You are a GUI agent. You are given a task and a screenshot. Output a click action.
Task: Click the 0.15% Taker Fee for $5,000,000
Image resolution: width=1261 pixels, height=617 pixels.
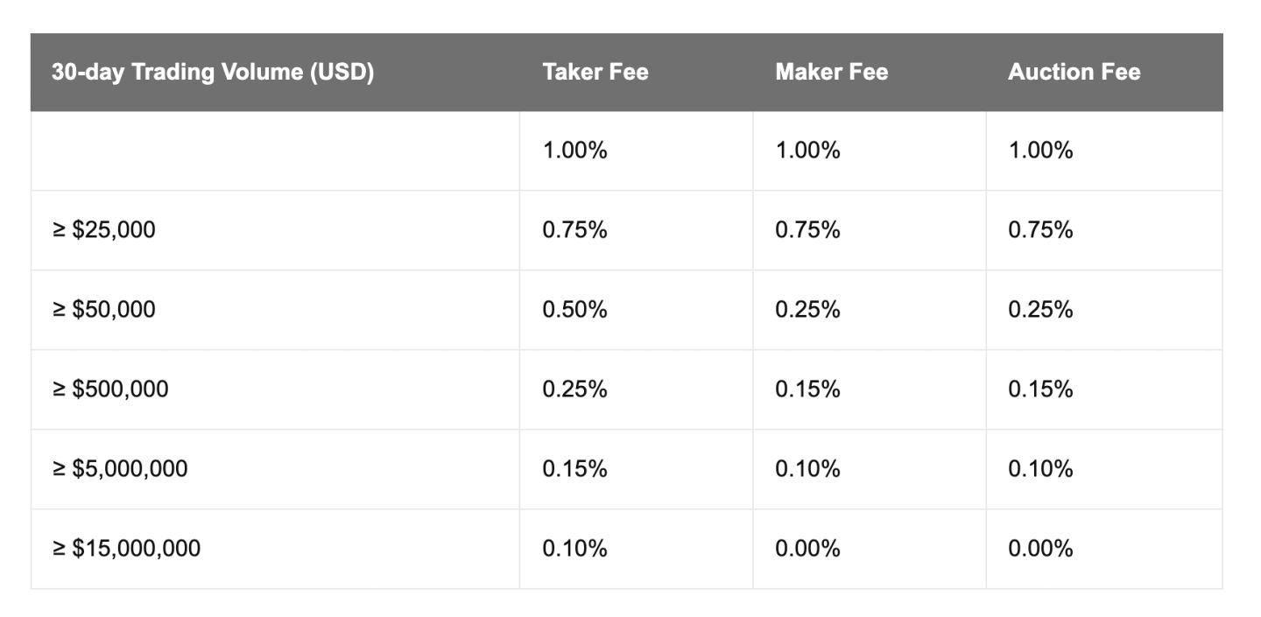pyautogui.click(x=574, y=469)
